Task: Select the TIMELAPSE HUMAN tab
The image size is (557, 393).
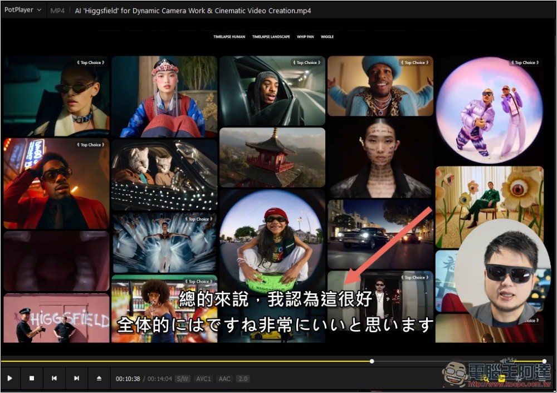Action: 229,37
